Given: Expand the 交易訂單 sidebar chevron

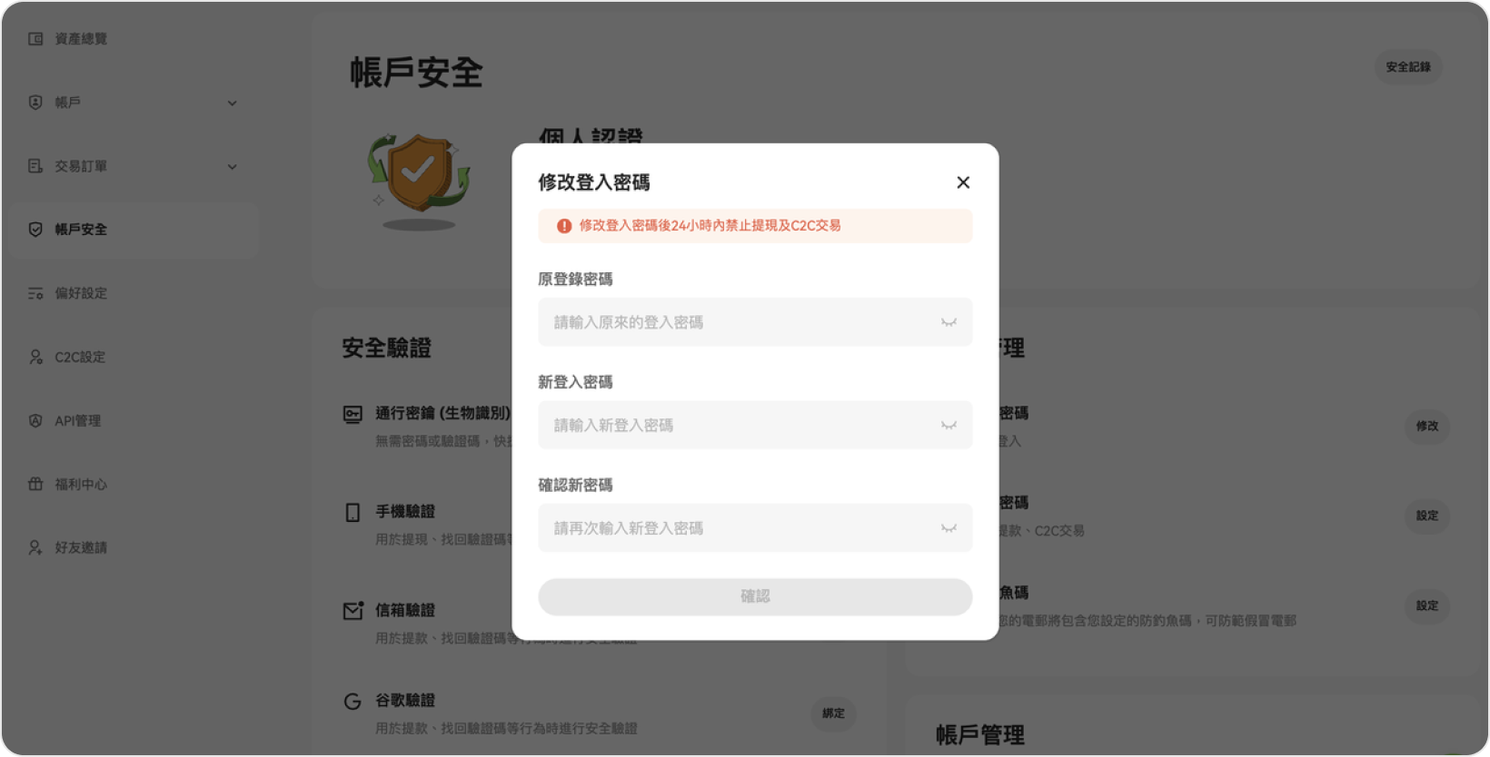Looking at the screenshot, I should pos(232,167).
